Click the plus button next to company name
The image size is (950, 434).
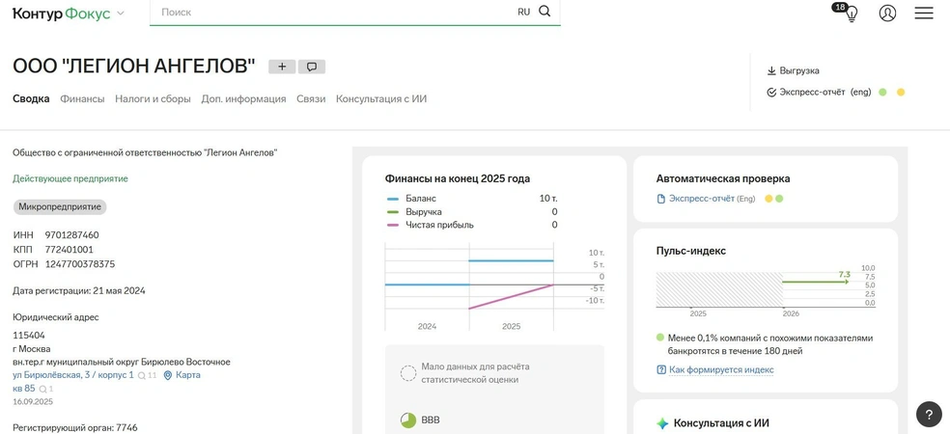tap(282, 67)
